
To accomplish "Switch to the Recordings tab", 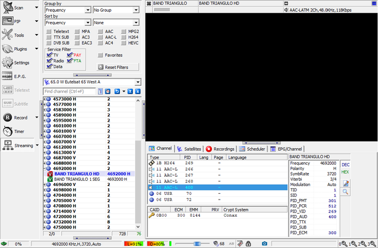I will (220, 149).
